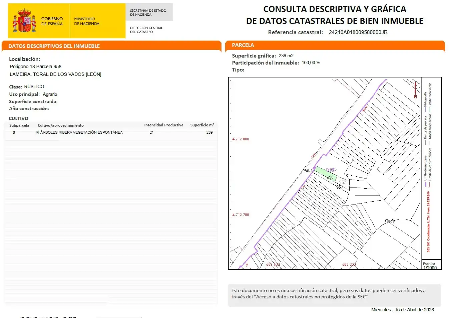449x318 pixels.
Task: Click the 'Escala: 1/2000' box
Action: click(432, 265)
